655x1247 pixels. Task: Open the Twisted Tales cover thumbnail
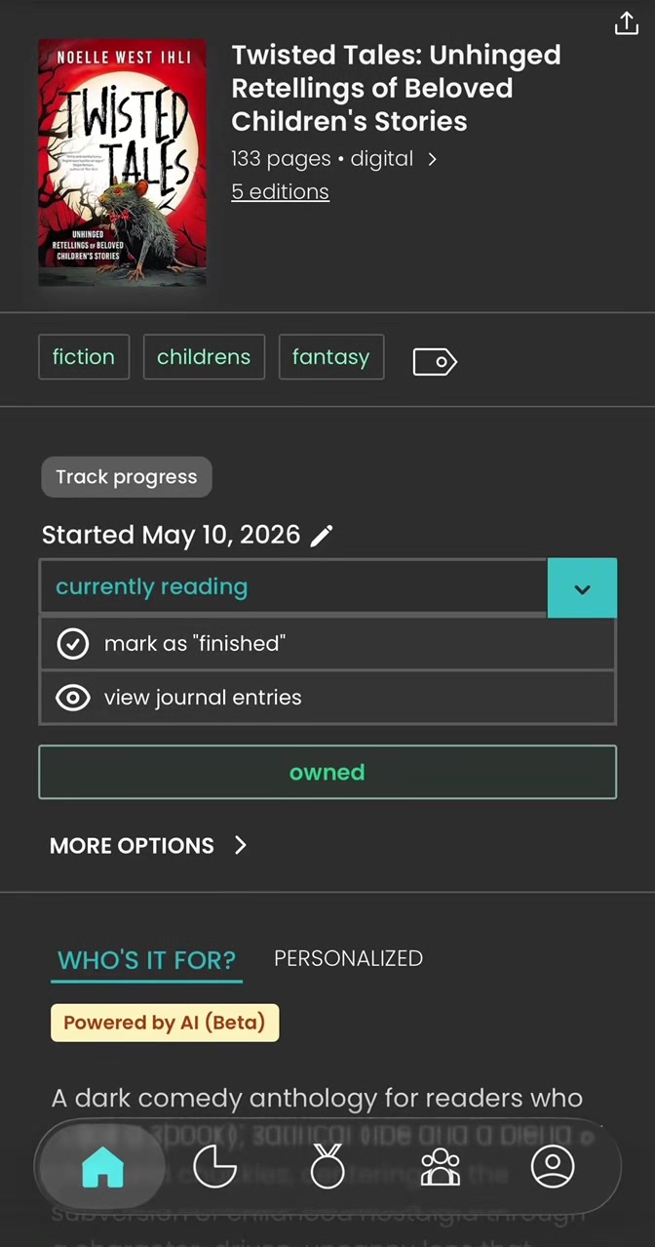pyautogui.click(x=122, y=163)
